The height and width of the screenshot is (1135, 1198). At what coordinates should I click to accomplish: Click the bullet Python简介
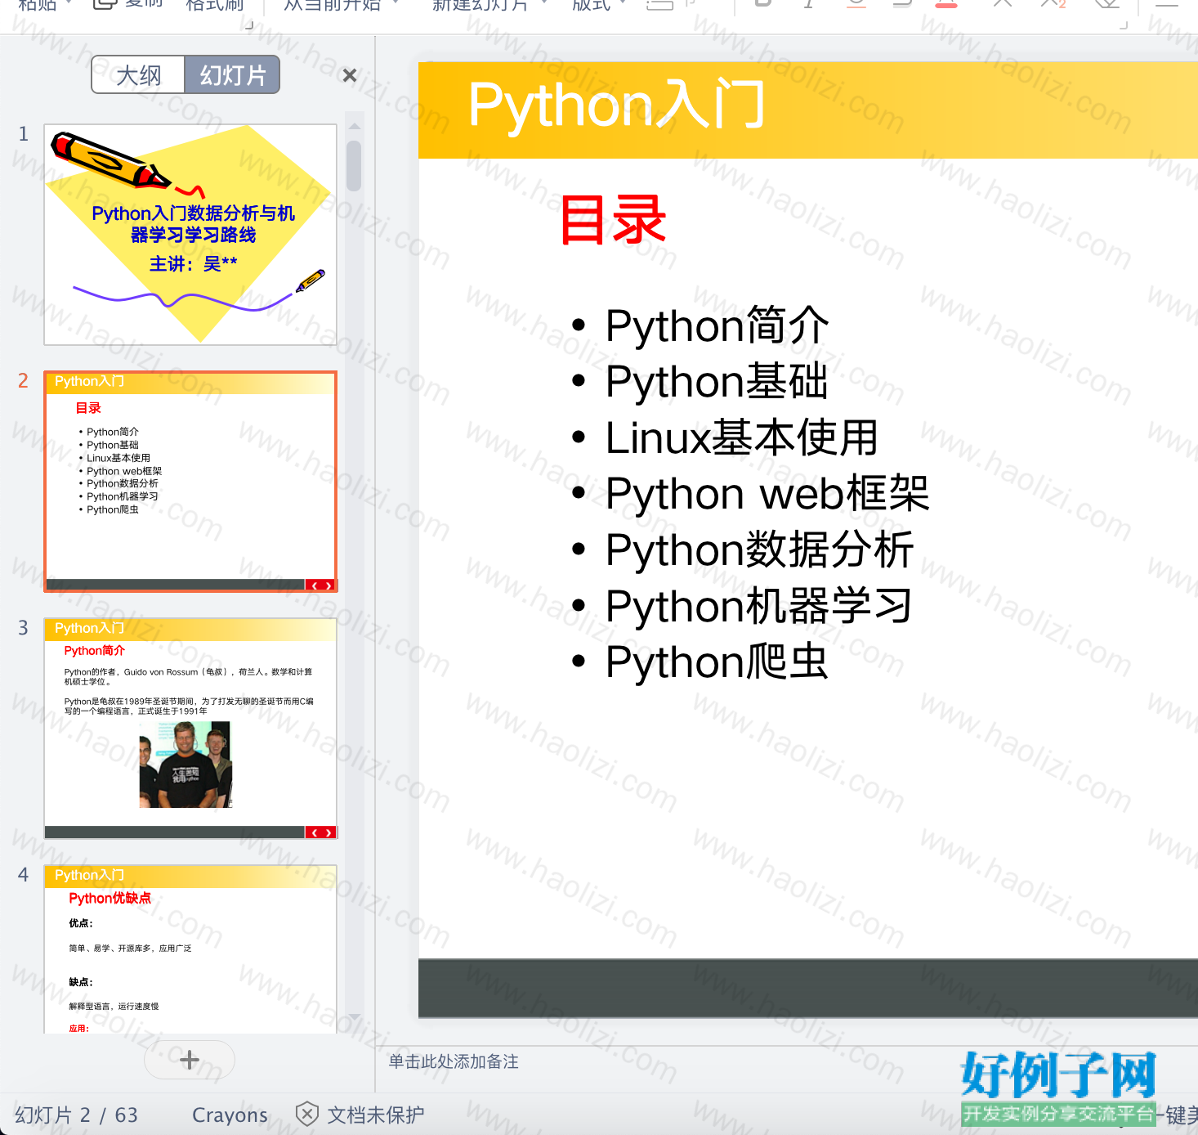[717, 325]
